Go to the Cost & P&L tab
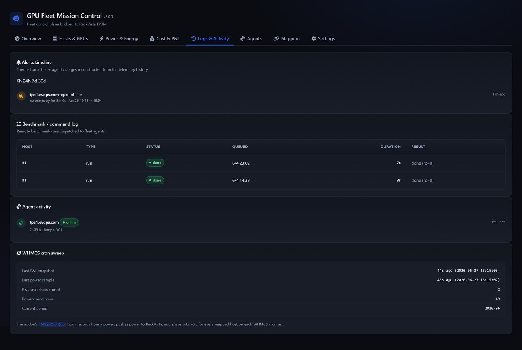Viewport: 522px width, 350px height. [164, 38]
